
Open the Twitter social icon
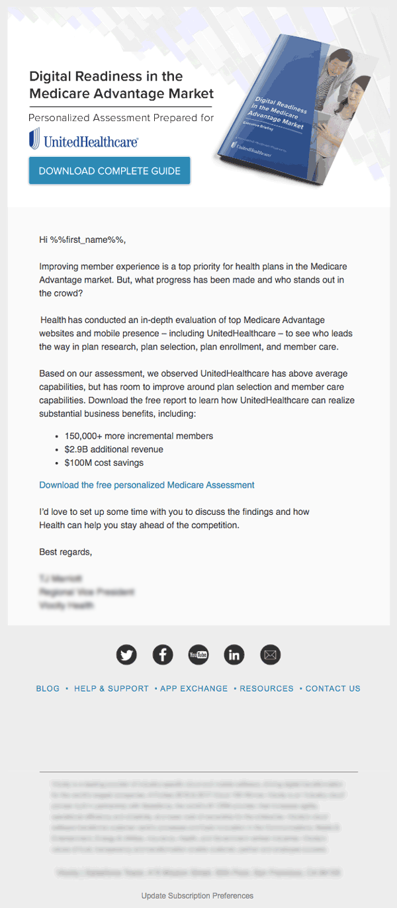tap(126, 655)
